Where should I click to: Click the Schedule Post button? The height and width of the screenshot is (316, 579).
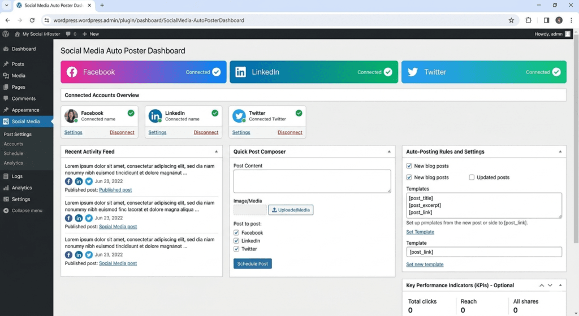click(x=253, y=263)
